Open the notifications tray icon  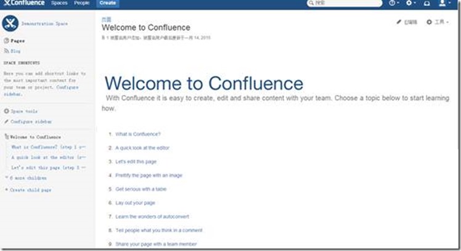click(426, 3)
